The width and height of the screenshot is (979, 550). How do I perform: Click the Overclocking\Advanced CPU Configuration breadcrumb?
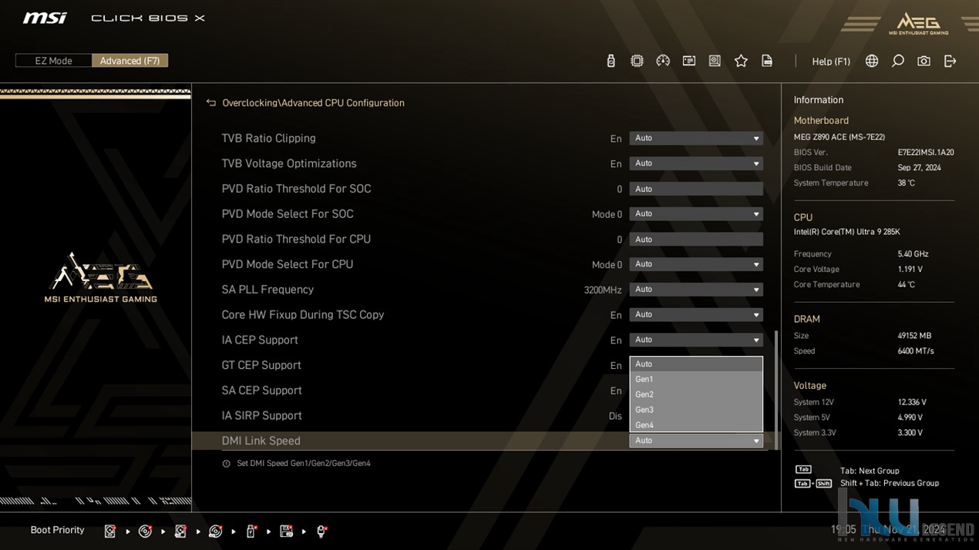[x=313, y=102]
